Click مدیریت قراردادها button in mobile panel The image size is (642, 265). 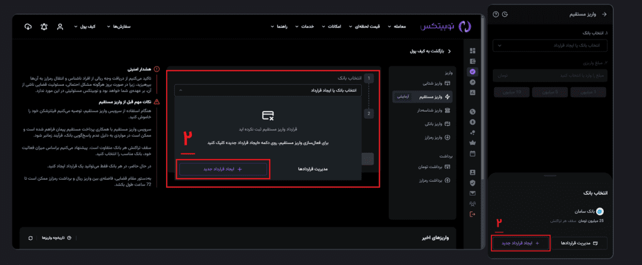581,242
